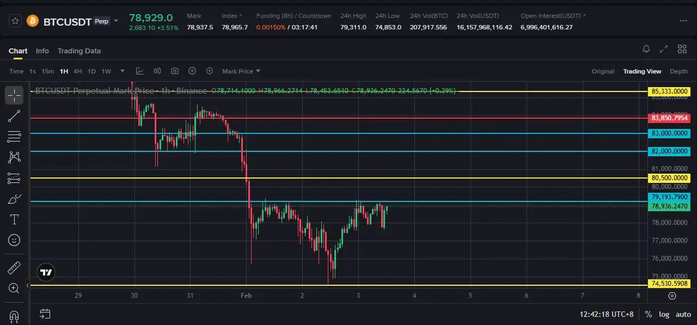
Task: Click the 24h High value 79,311.0
Action: (353, 27)
